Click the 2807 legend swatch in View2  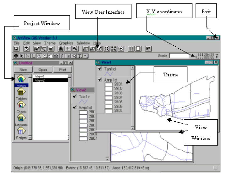(83, 139)
